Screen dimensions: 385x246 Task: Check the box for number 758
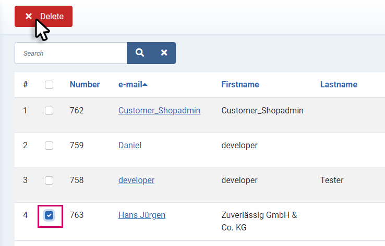coord(49,180)
